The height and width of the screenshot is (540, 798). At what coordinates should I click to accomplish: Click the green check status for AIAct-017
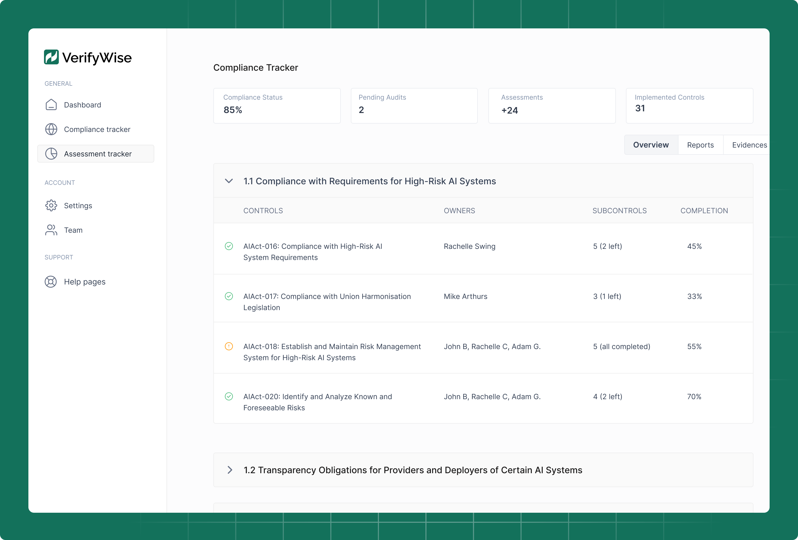point(229,296)
